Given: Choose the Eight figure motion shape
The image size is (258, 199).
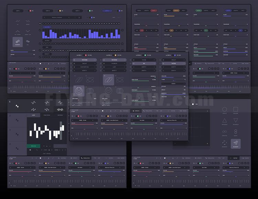Looking at the screenshot, I should [236, 132].
